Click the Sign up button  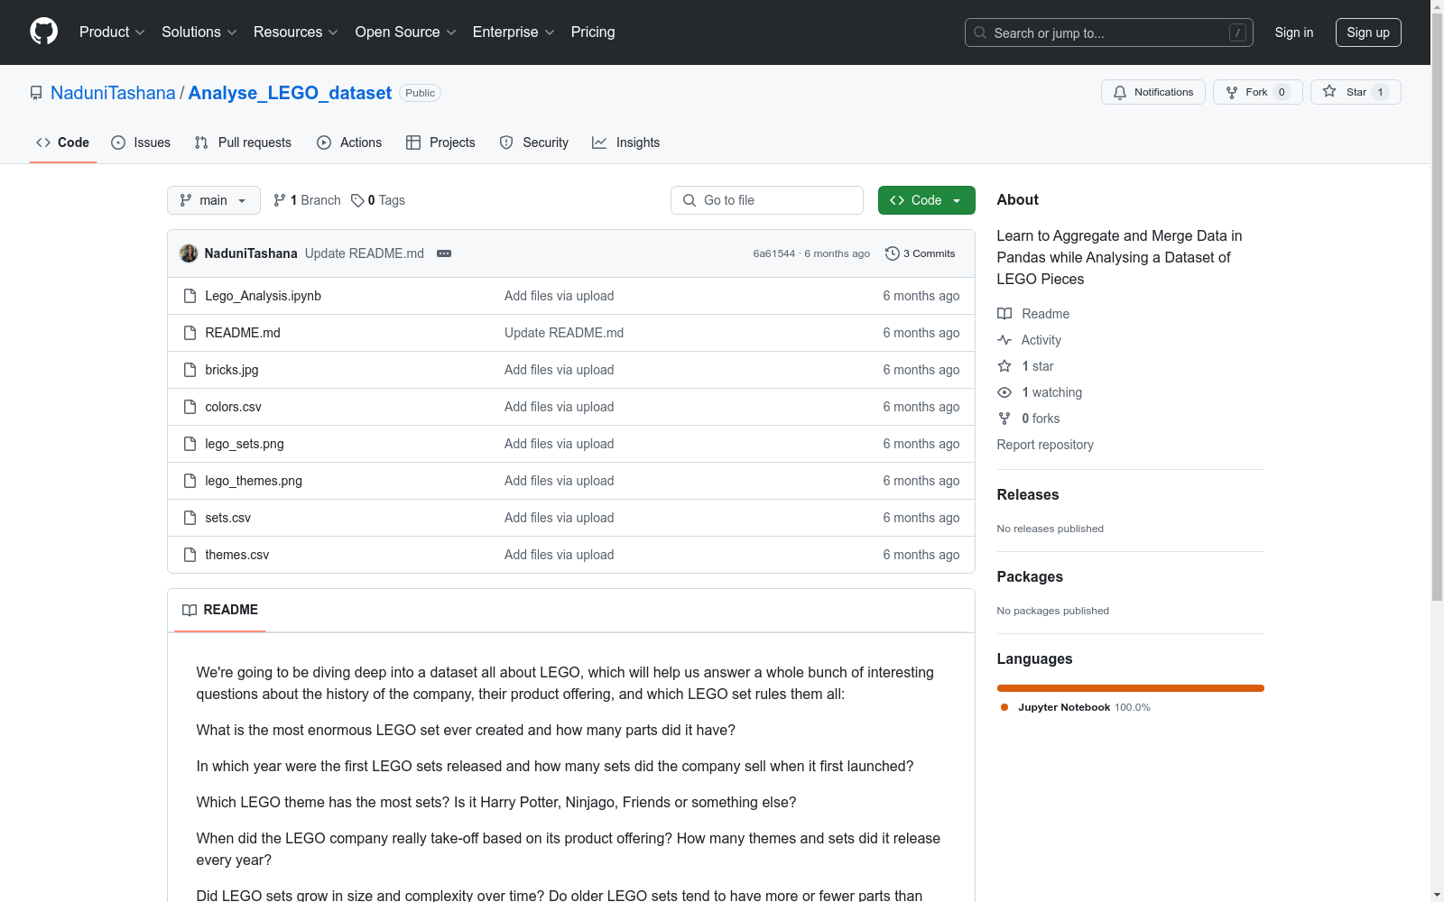click(x=1368, y=32)
